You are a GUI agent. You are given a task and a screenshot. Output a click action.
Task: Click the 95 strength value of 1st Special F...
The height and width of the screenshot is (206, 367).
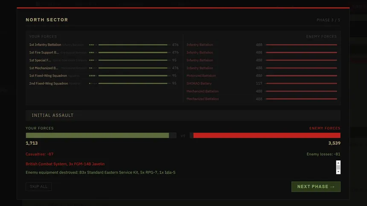click(175, 60)
